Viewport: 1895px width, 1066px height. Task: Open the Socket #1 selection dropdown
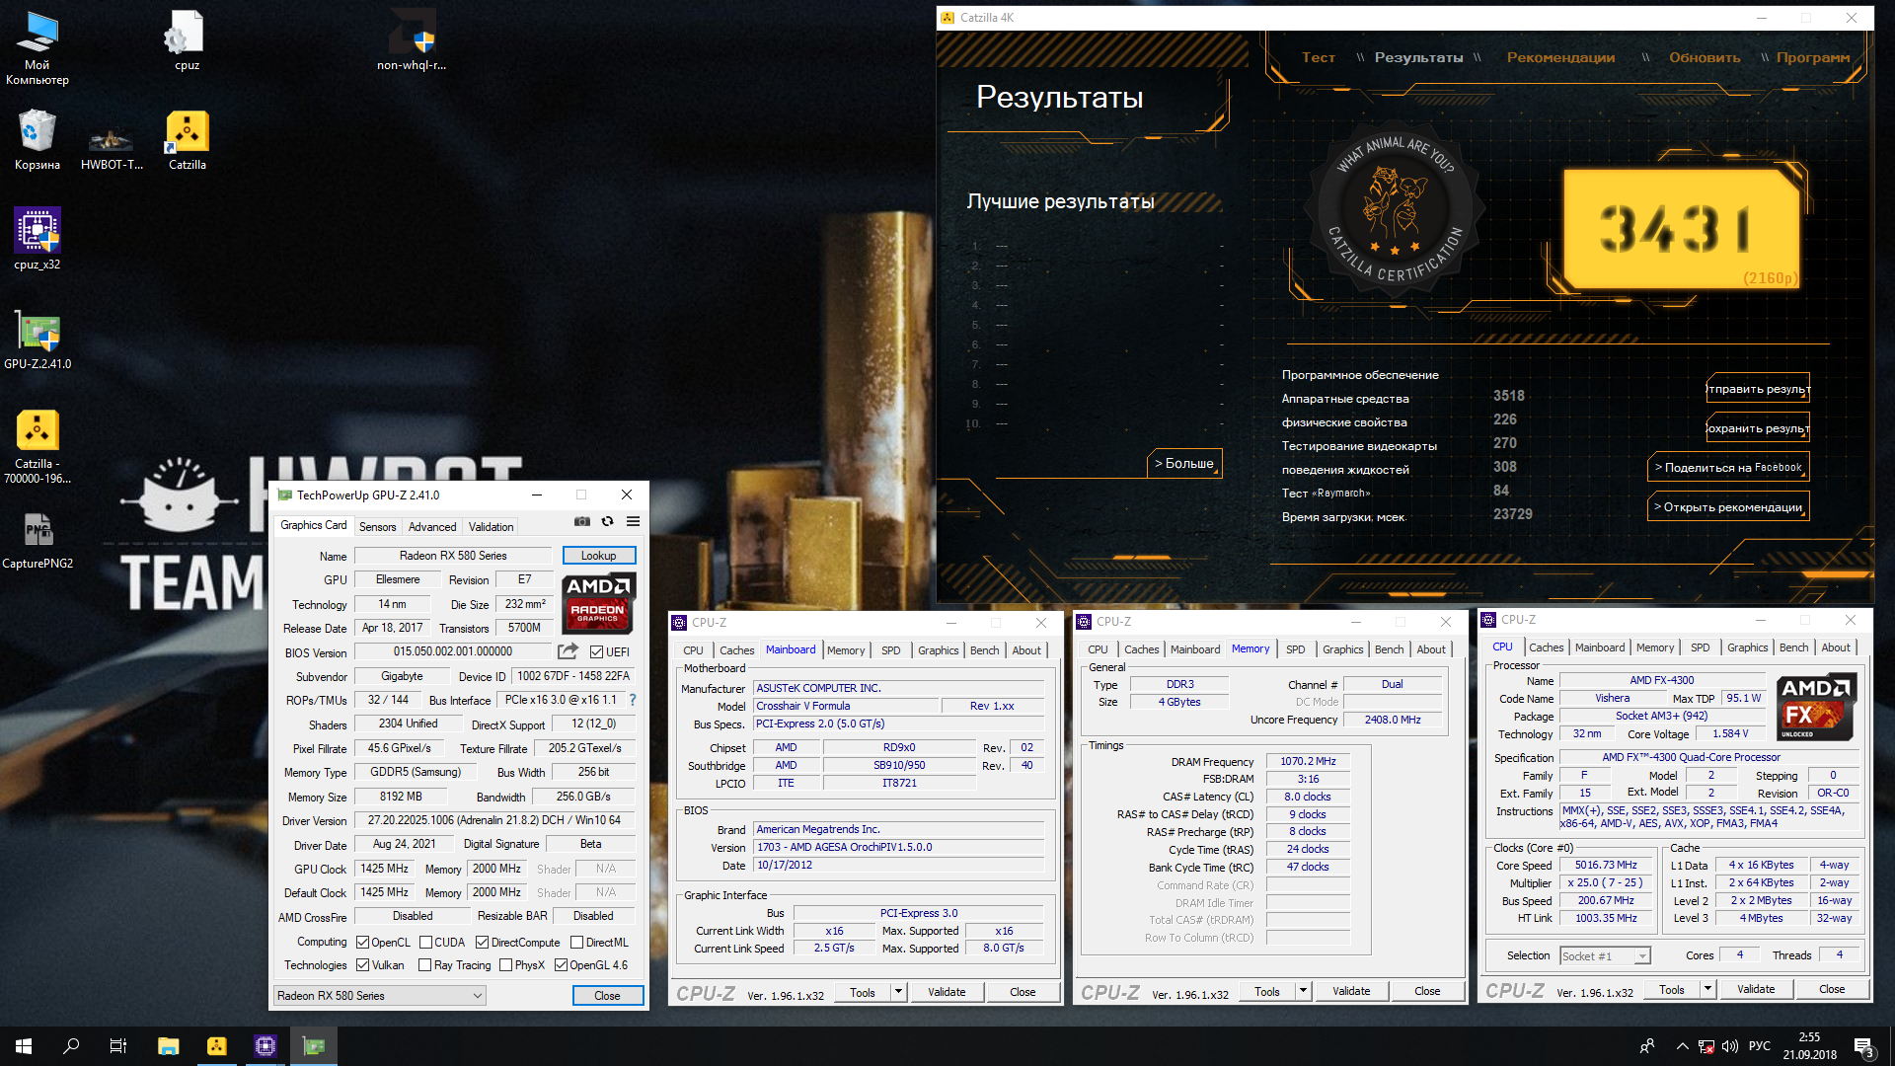pyautogui.click(x=1605, y=955)
